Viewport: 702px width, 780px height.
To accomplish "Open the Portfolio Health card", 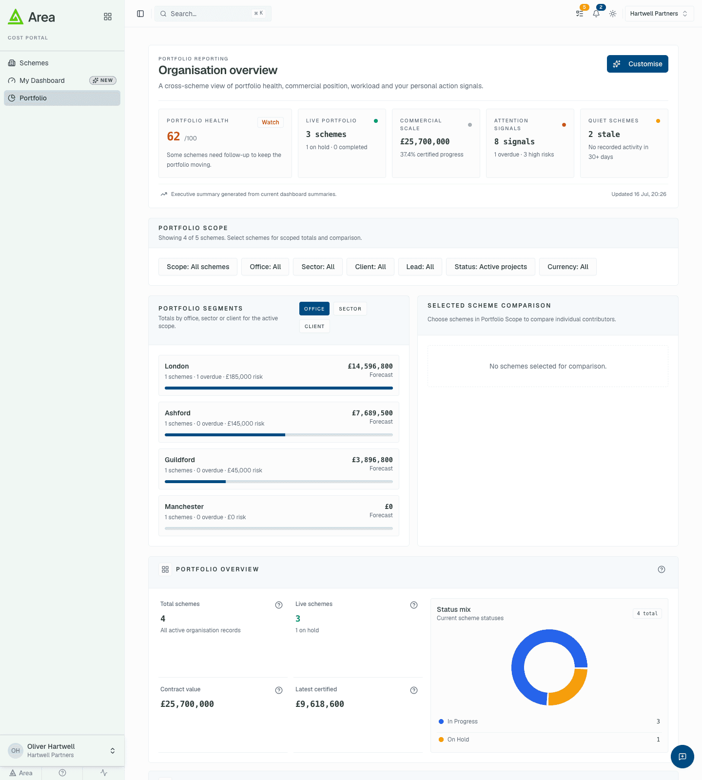I will tap(225, 143).
